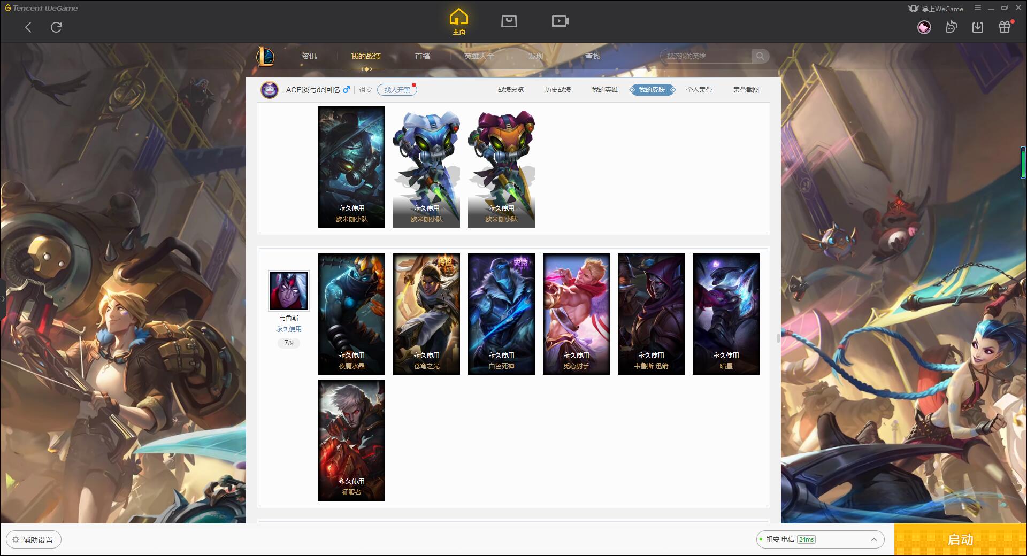1027x556 pixels.
Task: Click the search hero input field
Action: (x=707, y=56)
